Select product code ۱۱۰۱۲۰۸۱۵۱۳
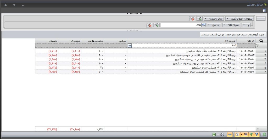268x139 pixels. 247,55
